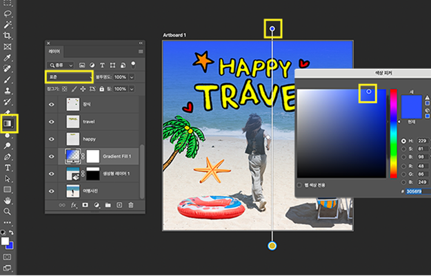Lock transparent pixels of the layer
This screenshot has width=431, height=276.
tap(64, 89)
